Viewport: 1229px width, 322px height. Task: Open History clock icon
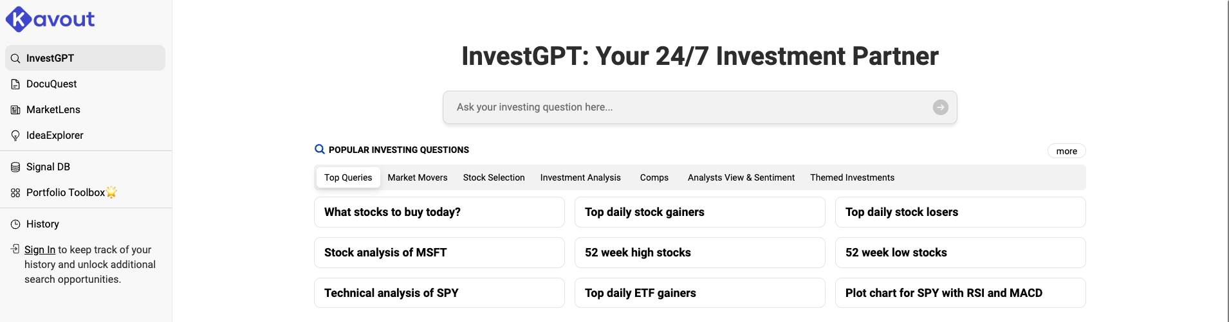[x=15, y=224]
